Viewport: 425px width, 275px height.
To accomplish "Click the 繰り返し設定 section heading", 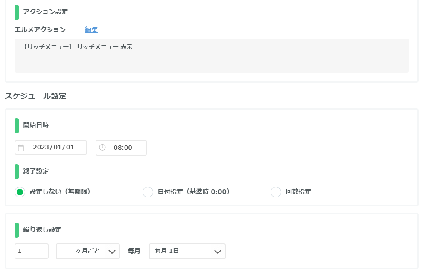I will point(42,230).
